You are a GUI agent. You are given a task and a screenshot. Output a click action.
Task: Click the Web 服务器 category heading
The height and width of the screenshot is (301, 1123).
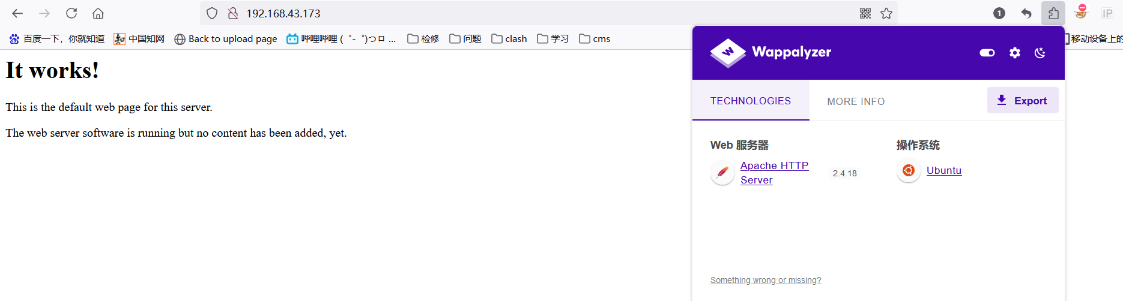739,145
